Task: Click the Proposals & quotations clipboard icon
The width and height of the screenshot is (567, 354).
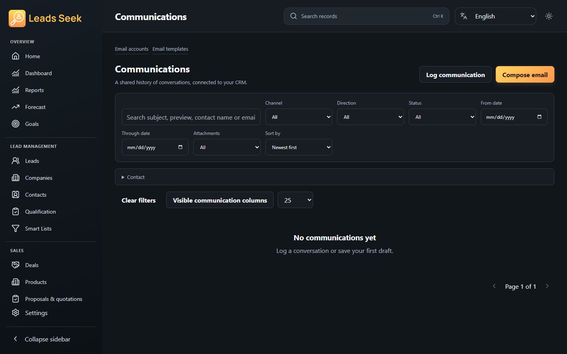Action: [x=15, y=299]
